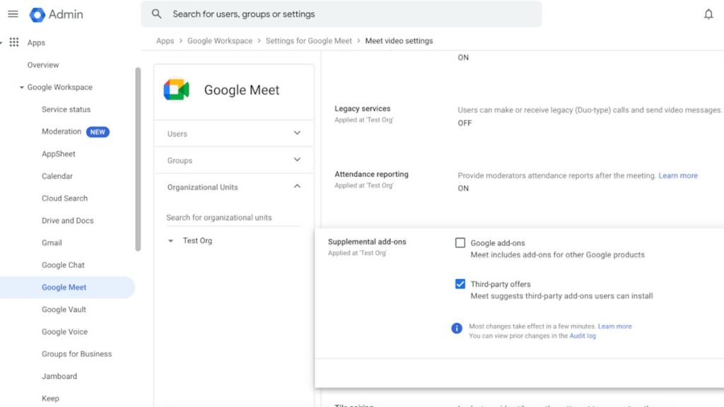This screenshot has height=407, width=724.
Task: Click the sidebar vertical scrollbar
Action: point(138,159)
